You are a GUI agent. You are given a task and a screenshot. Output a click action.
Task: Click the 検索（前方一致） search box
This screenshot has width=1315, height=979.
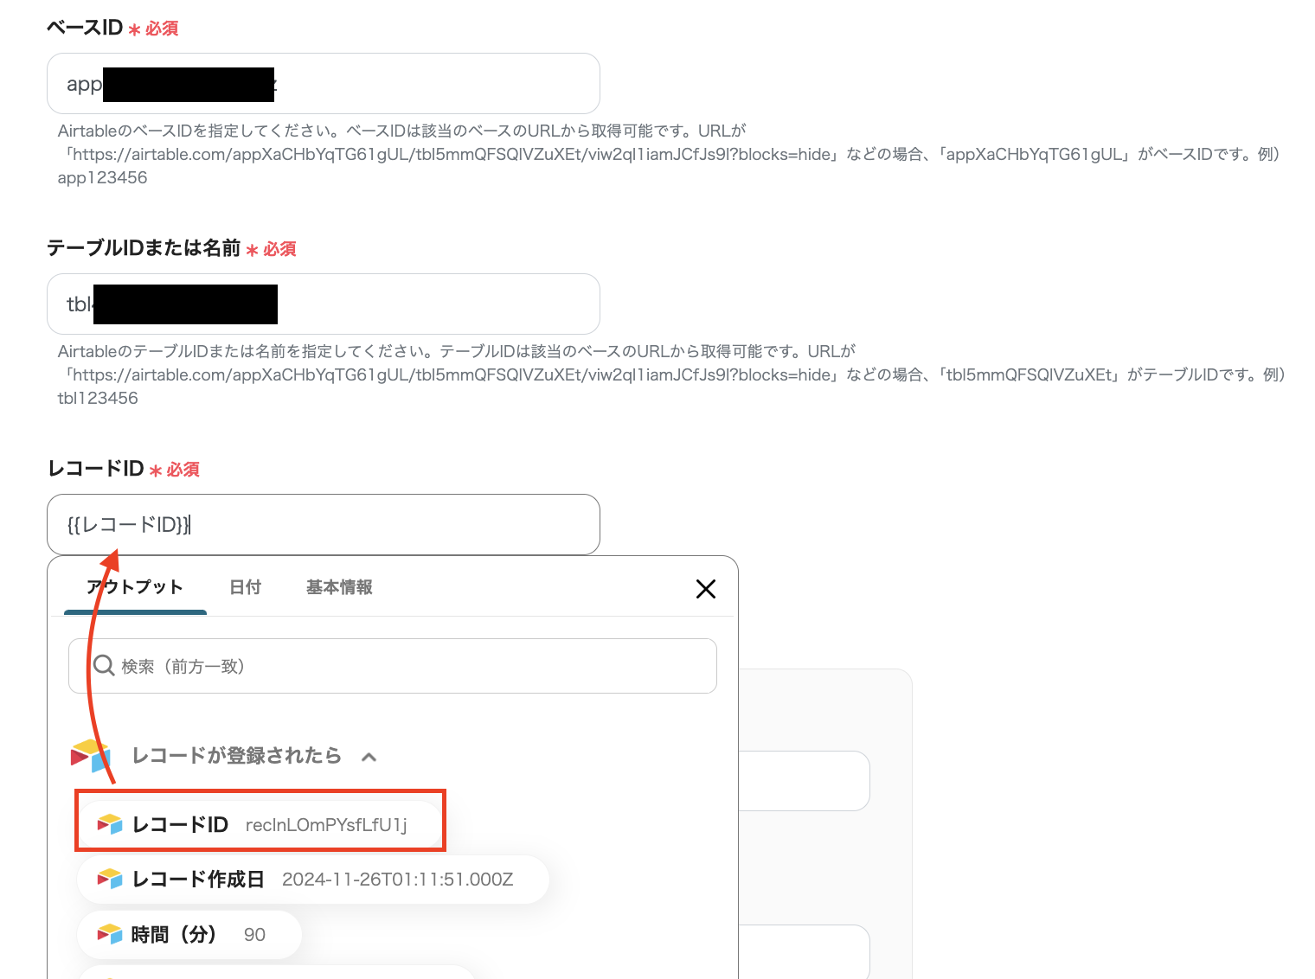point(389,666)
